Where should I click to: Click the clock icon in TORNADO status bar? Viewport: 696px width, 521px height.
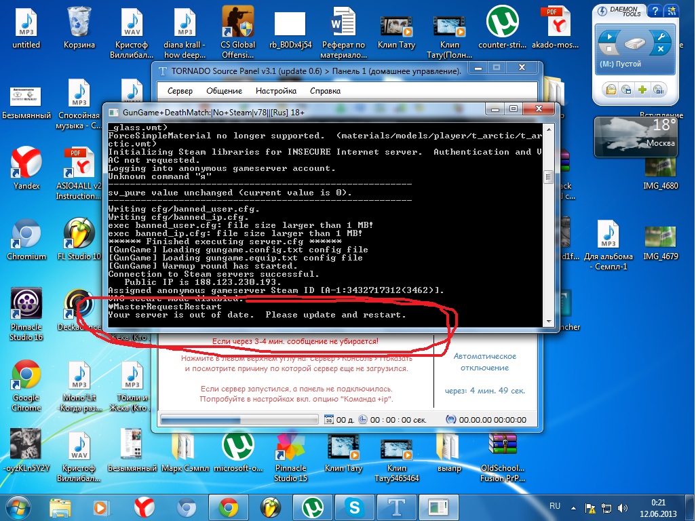click(x=363, y=419)
